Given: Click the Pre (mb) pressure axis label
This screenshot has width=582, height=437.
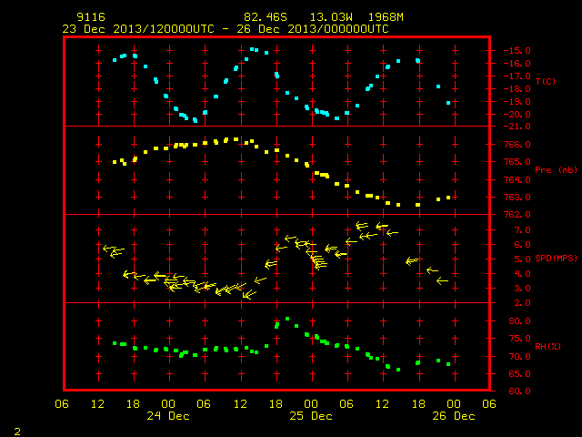Looking at the screenshot, I should (556, 170).
